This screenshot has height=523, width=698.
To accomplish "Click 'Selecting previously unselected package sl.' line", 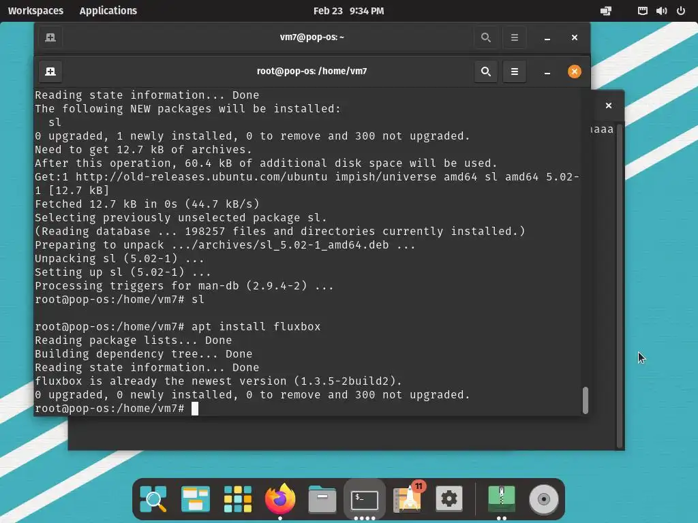I will click(181, 217).
